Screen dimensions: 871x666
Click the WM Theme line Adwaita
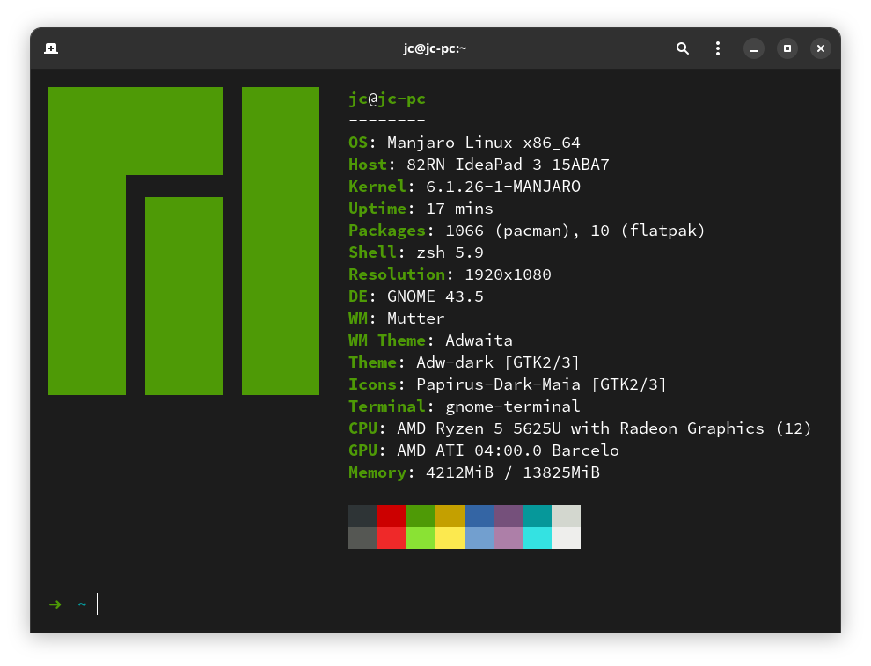(x=430, y=340)
